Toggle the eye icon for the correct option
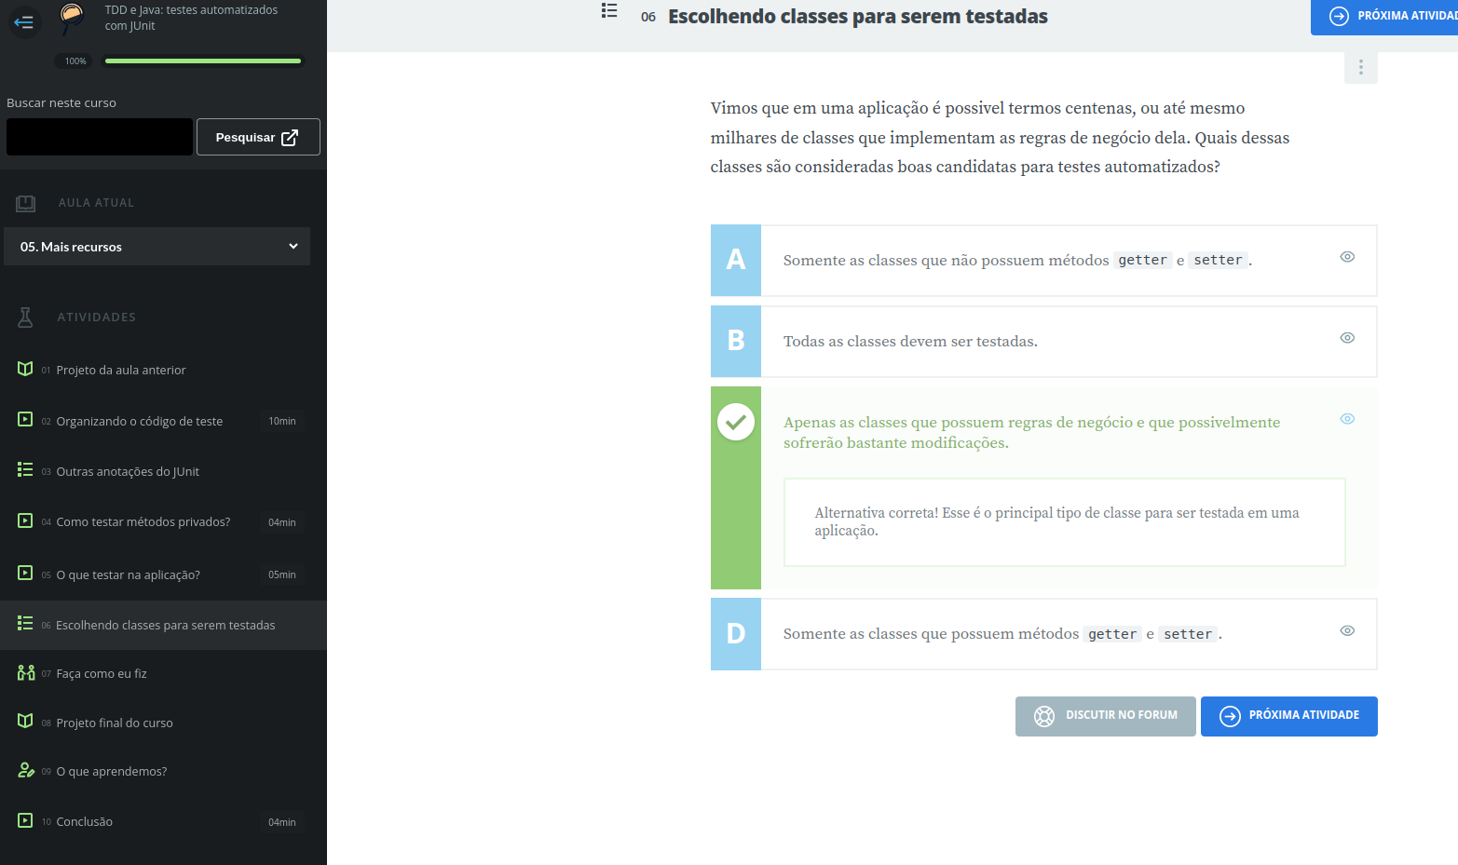Screen dimensions: 1458x865 [x=1347, y=419]
